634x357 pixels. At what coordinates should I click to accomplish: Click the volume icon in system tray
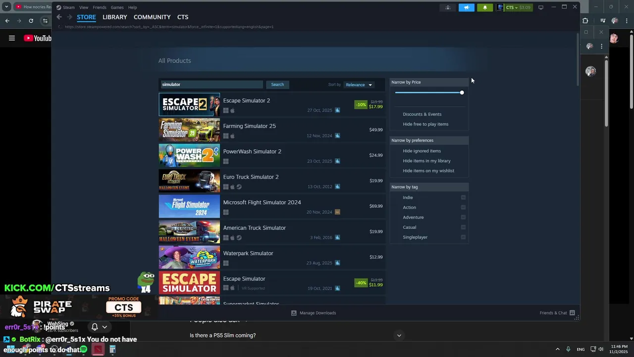tap(601, 349)
